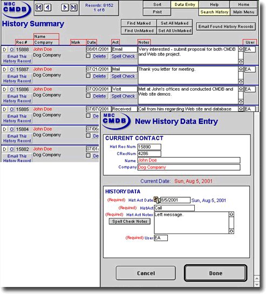The width and height of the screenshot is (266, 294).
Task: Click the Hist Act Notes text area
Action: click(192, 223)
